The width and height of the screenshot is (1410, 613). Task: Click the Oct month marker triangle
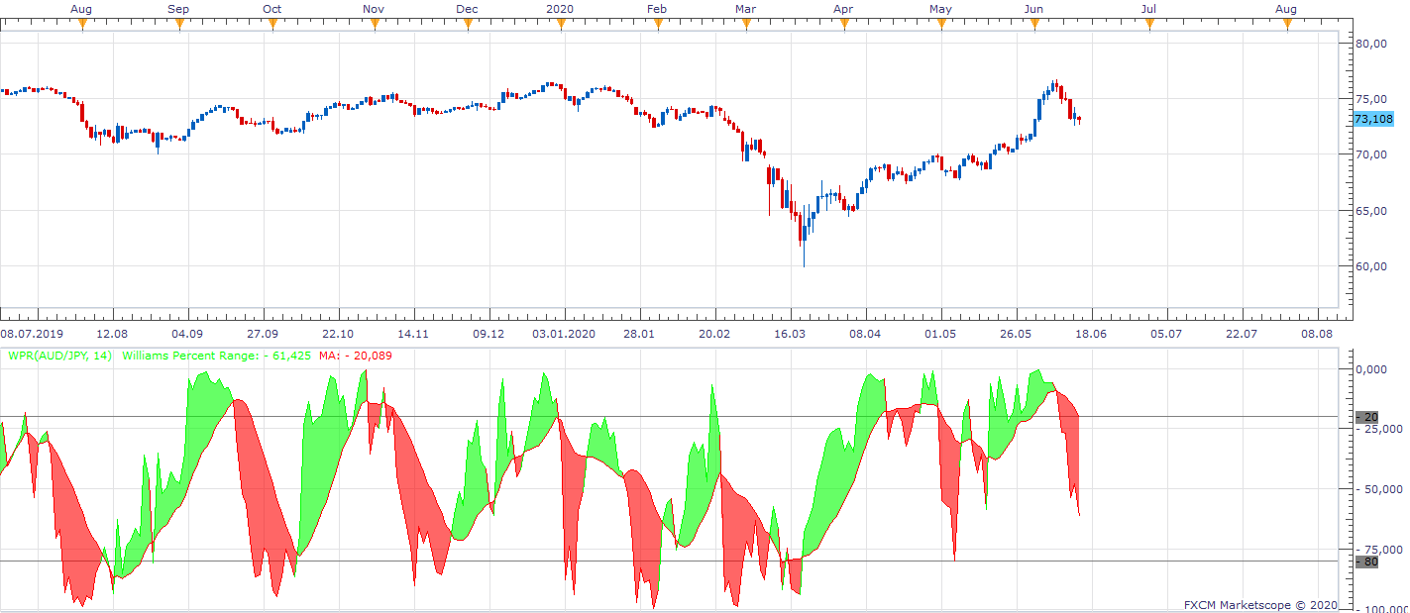coord(271,25)
